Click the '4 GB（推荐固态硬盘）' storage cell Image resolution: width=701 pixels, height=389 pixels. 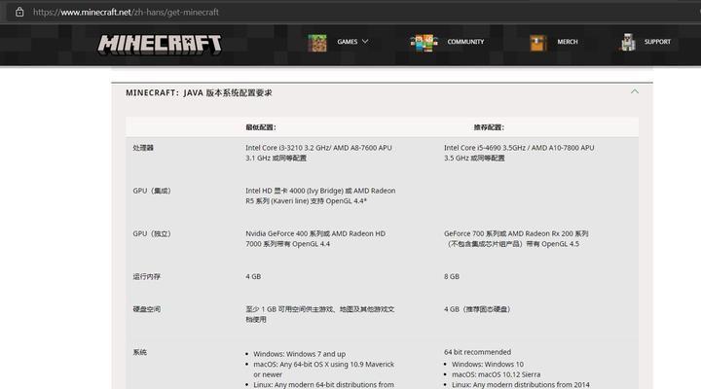[477, 309]
